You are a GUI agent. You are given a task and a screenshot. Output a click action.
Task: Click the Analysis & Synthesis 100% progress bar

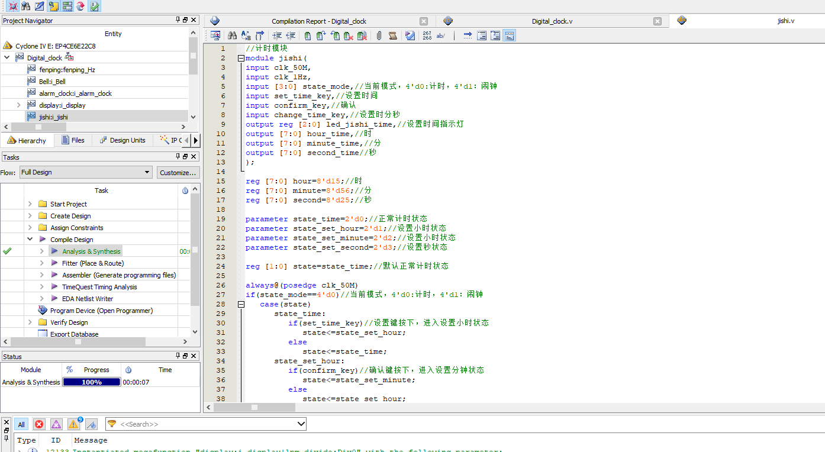91,382
